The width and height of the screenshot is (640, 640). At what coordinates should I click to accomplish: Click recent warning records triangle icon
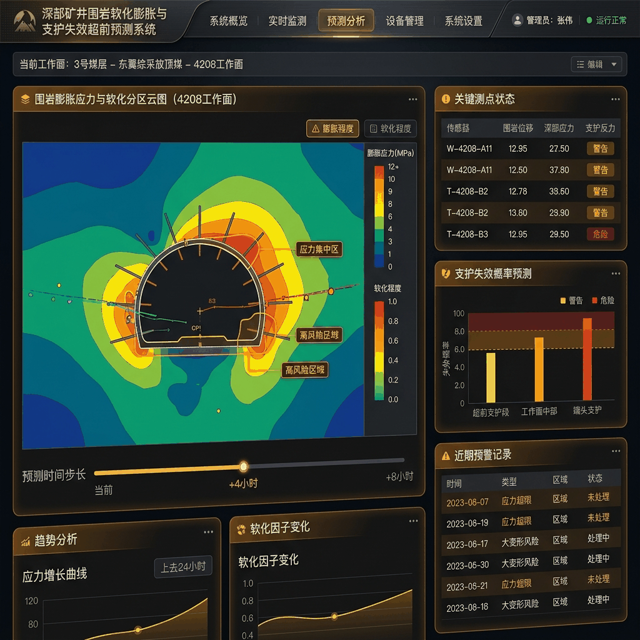tap(446, 456)
